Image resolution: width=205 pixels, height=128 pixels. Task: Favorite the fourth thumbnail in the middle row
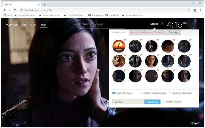174,55
